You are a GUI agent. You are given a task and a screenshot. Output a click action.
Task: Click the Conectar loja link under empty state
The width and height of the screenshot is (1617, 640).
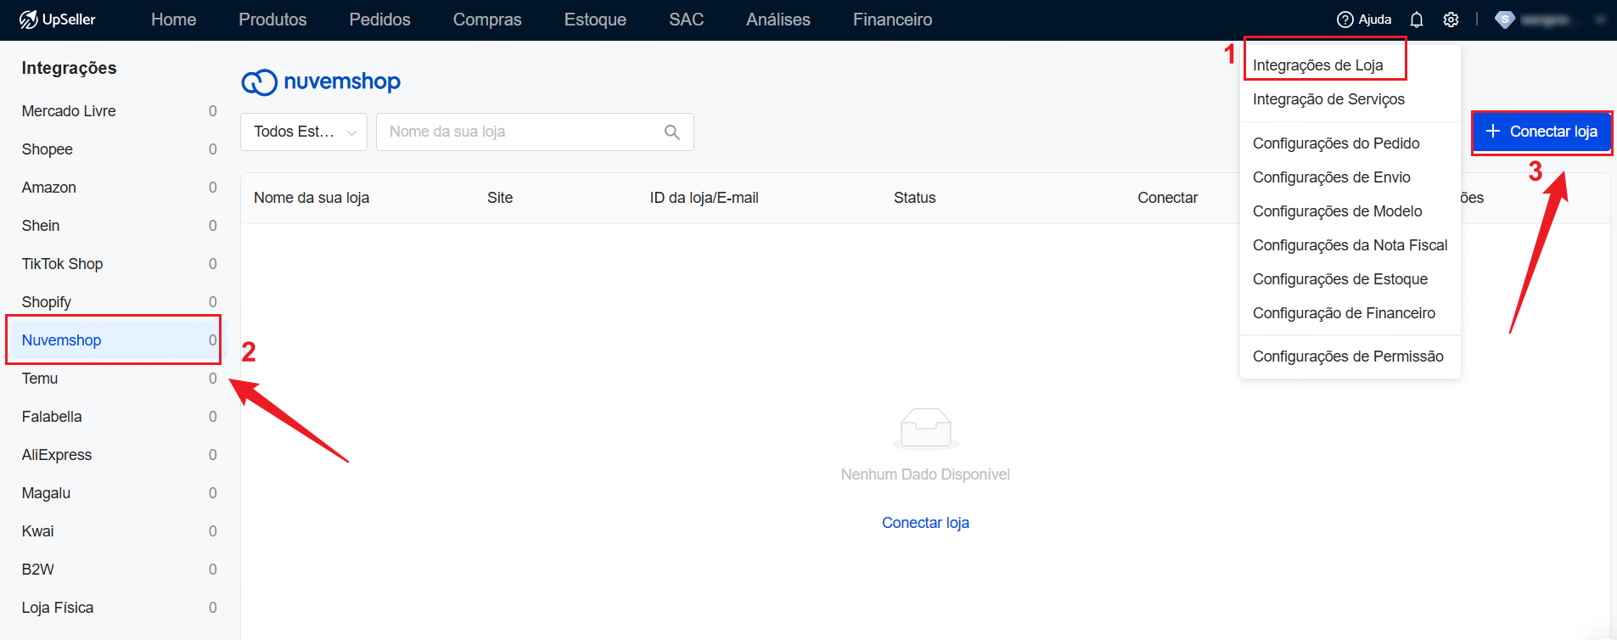click(925, 523)
